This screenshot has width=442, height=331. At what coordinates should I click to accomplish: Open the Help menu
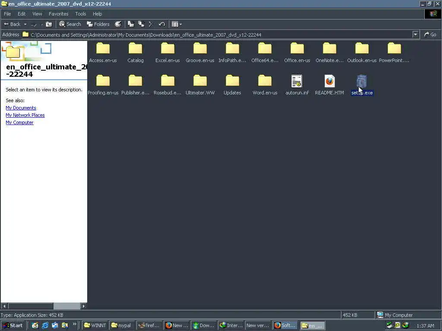pos(97,14)
